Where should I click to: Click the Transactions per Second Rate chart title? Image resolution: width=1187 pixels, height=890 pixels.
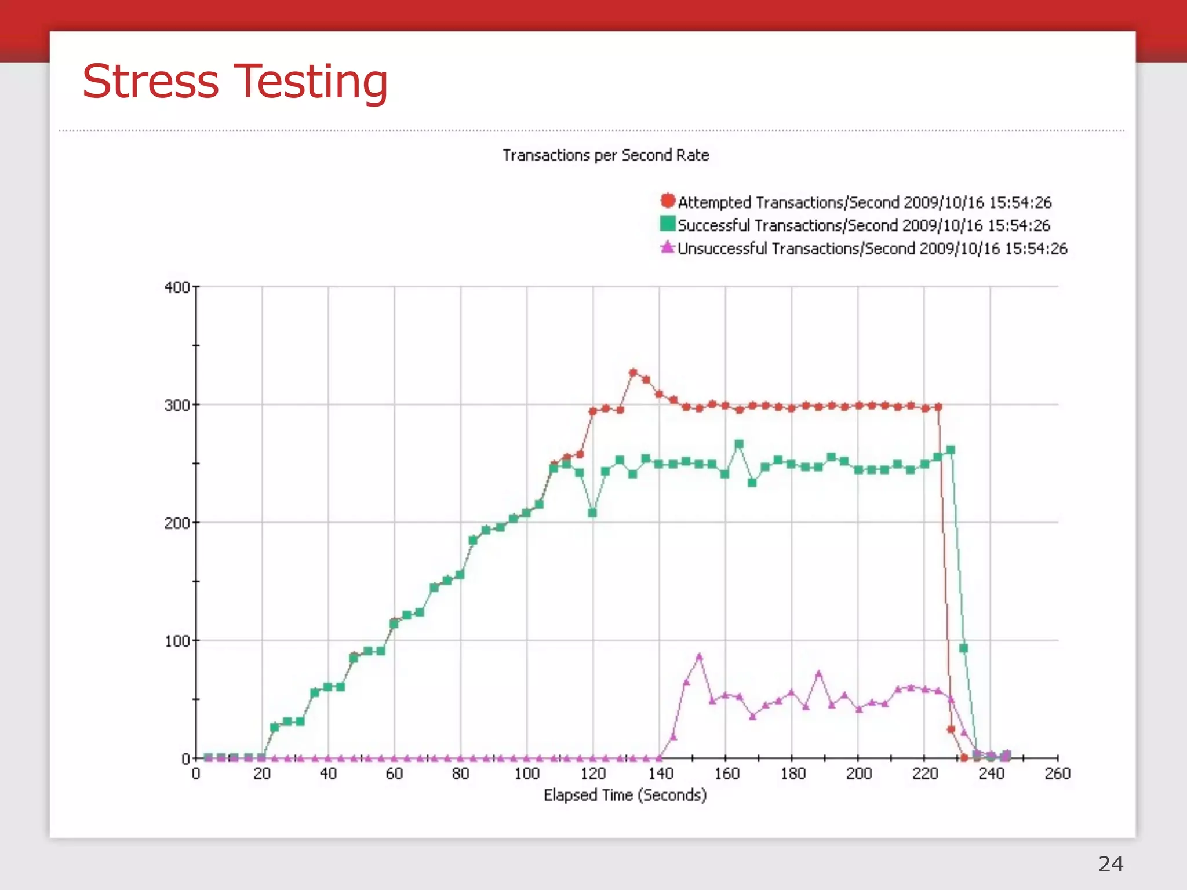[x=606, y=155]
